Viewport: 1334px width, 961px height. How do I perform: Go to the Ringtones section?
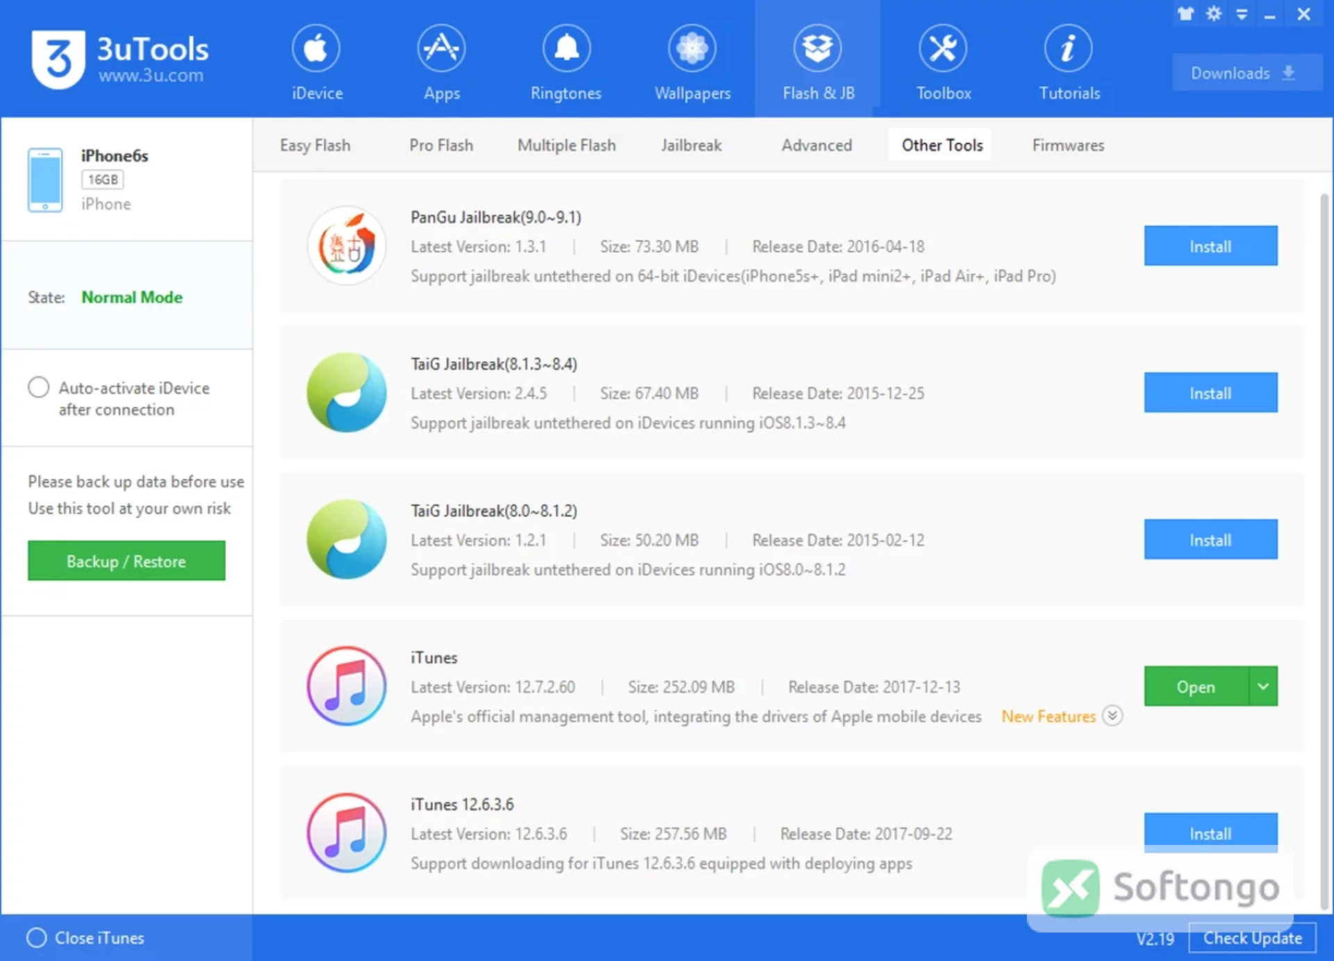(566, 63)
